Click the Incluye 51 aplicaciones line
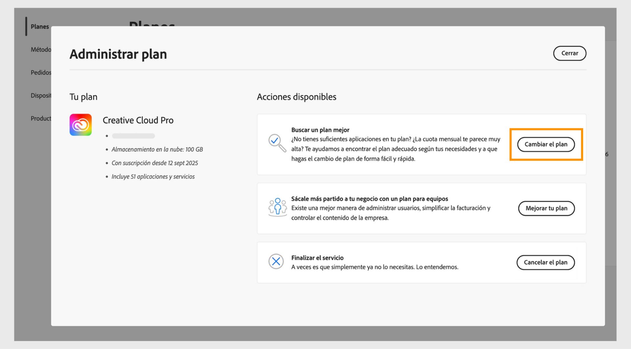 tap(153, 177)
